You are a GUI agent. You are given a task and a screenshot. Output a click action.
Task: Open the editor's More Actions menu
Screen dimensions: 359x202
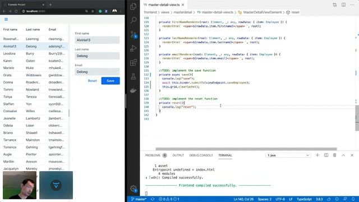pyautogui.click(x=352, y=4)
